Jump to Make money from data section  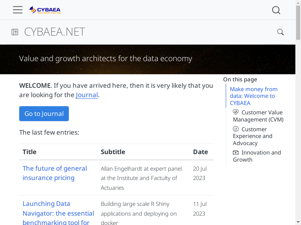(x=254, y=96)
